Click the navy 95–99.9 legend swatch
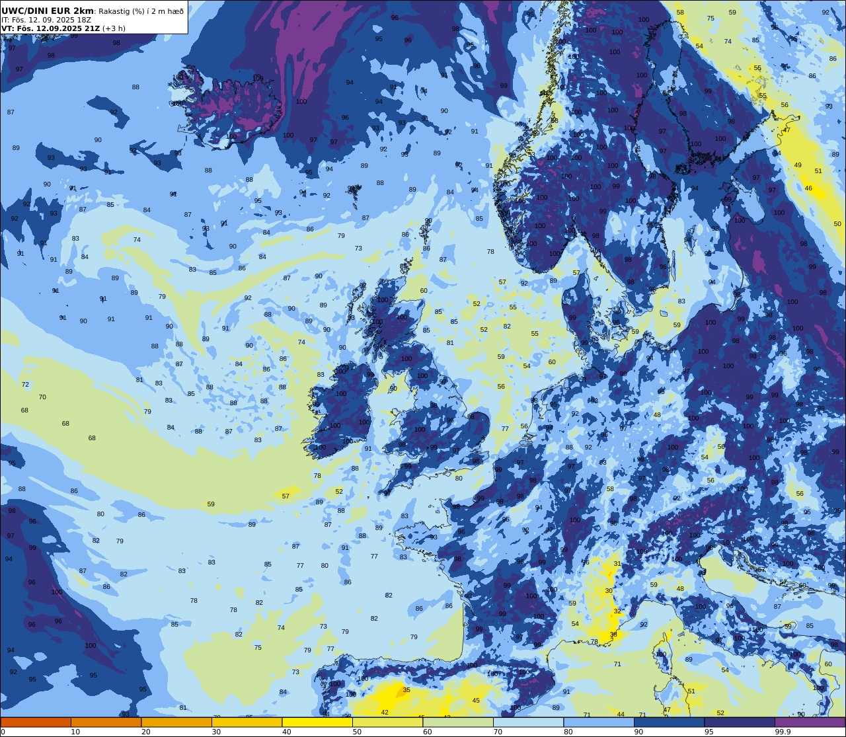This screenshot has height=737, width=846. pos(740,722)
